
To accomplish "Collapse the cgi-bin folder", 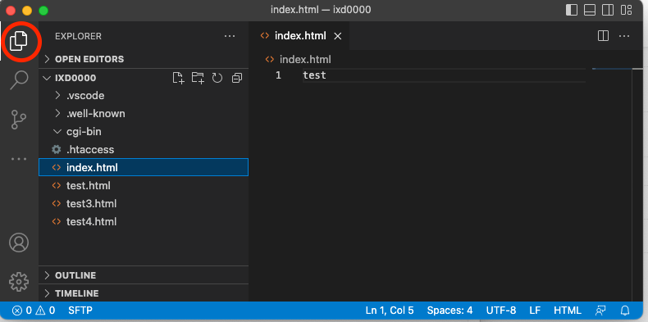I will 144,132.
